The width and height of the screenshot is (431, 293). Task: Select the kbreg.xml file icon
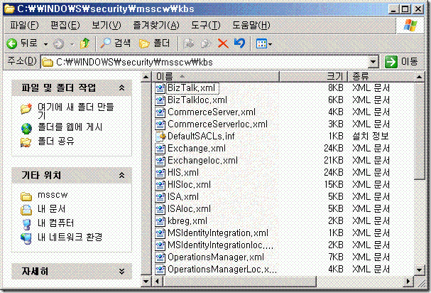click(x=160, y=221)
